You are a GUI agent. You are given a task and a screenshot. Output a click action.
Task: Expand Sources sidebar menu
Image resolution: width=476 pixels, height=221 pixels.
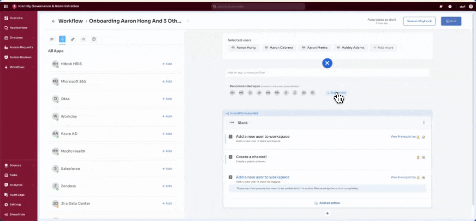[x=19, y=166]
